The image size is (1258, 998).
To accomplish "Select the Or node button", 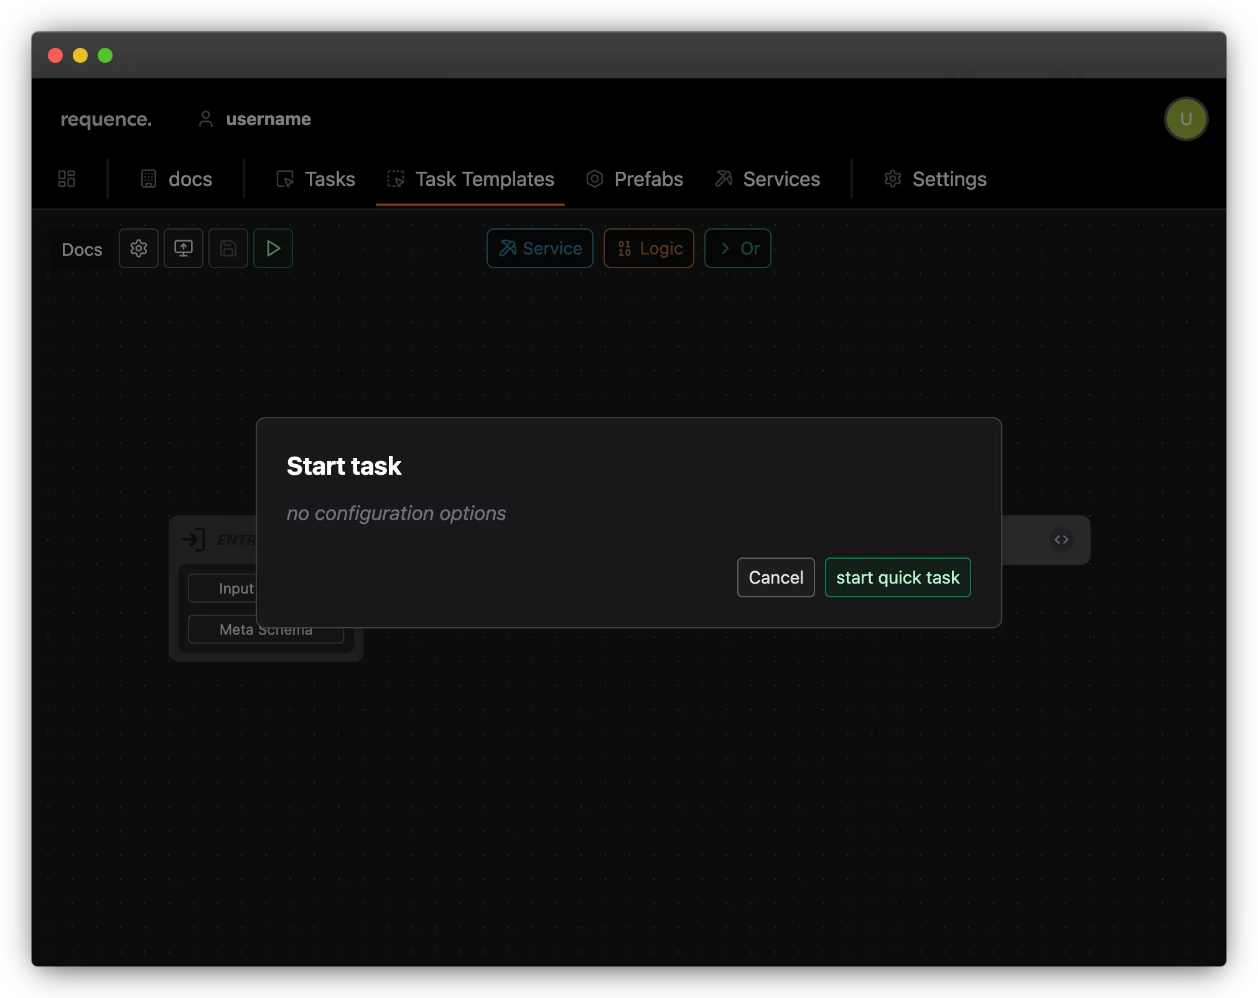I will 737,248.
